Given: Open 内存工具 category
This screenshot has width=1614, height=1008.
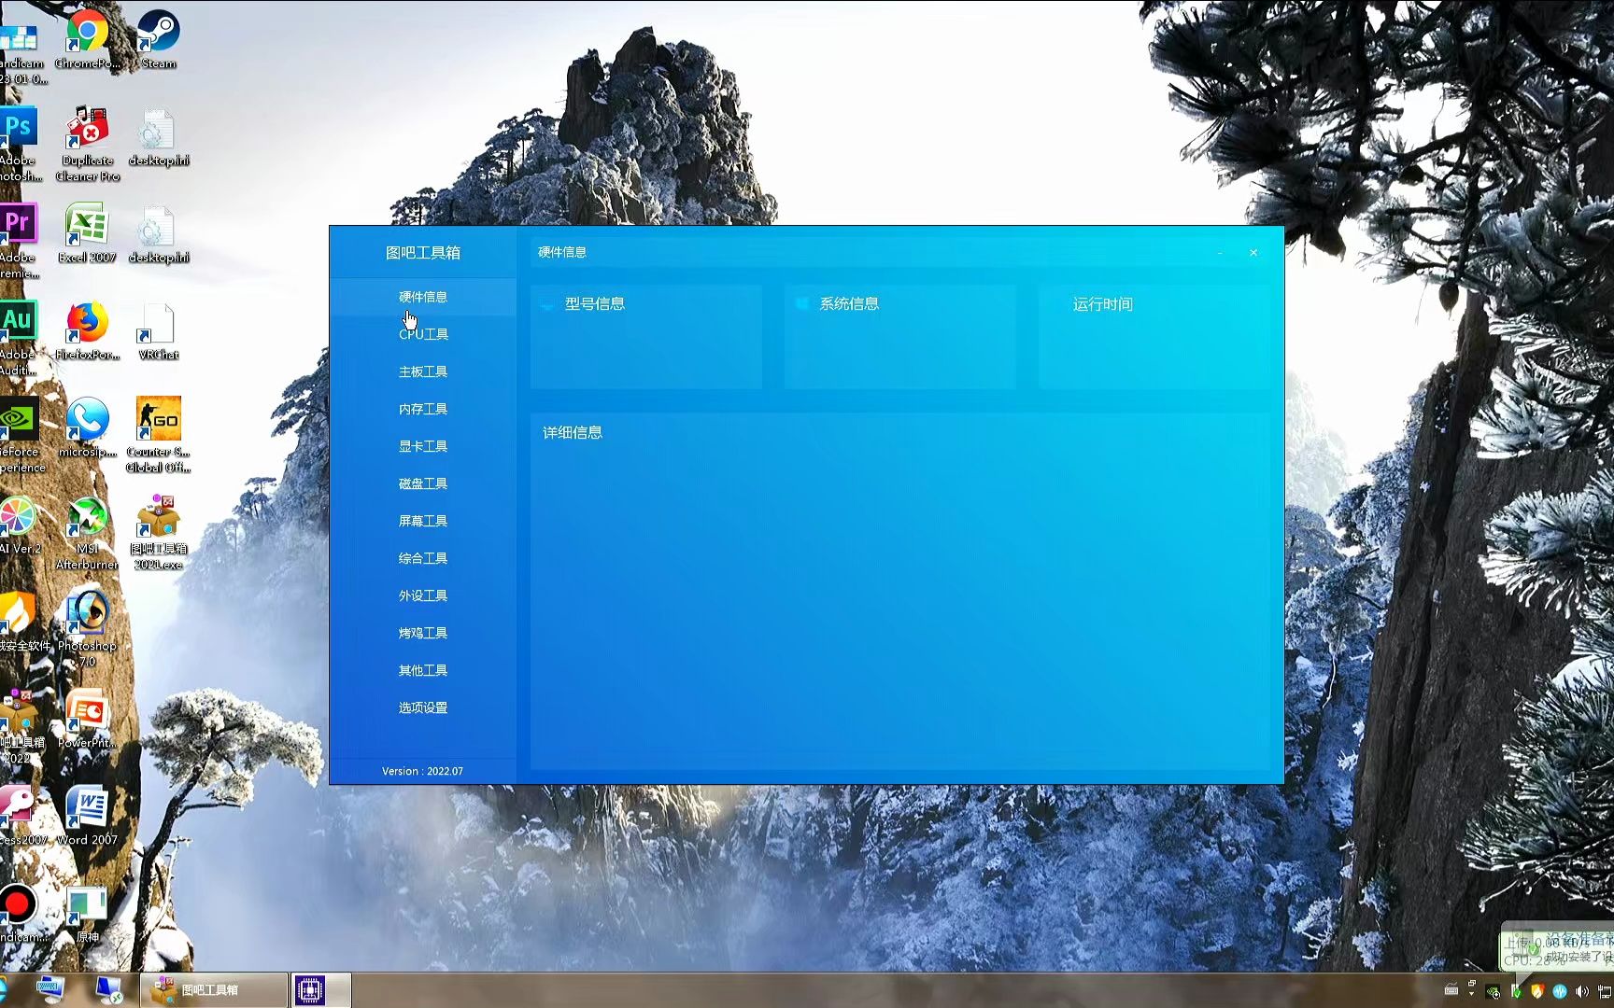Looking at the screenshot, I should (423, 409).
